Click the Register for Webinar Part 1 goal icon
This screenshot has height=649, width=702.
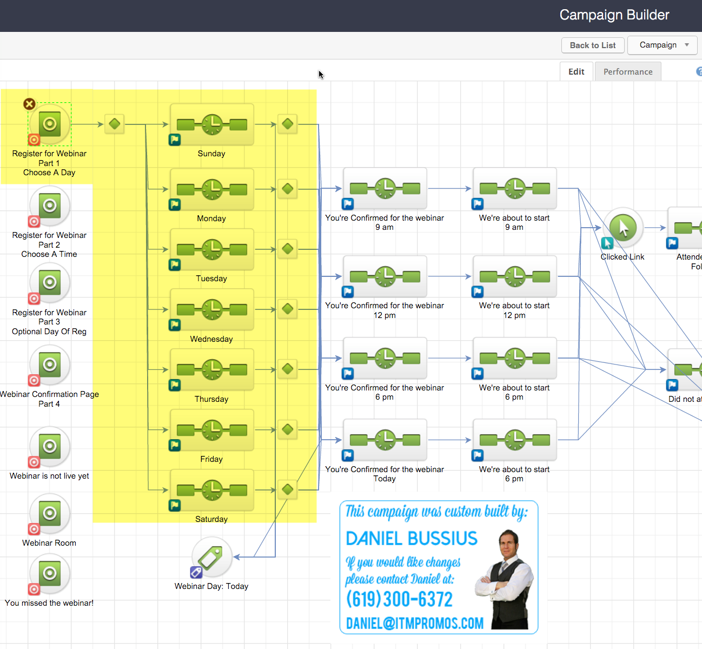point(50,124)
